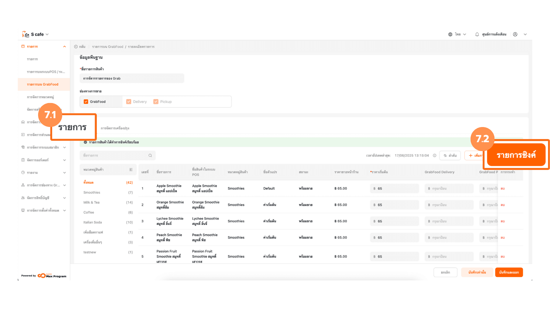Click the บันทึกและออก save and exit button
This screenshot has width=550, height=309.
509,272
